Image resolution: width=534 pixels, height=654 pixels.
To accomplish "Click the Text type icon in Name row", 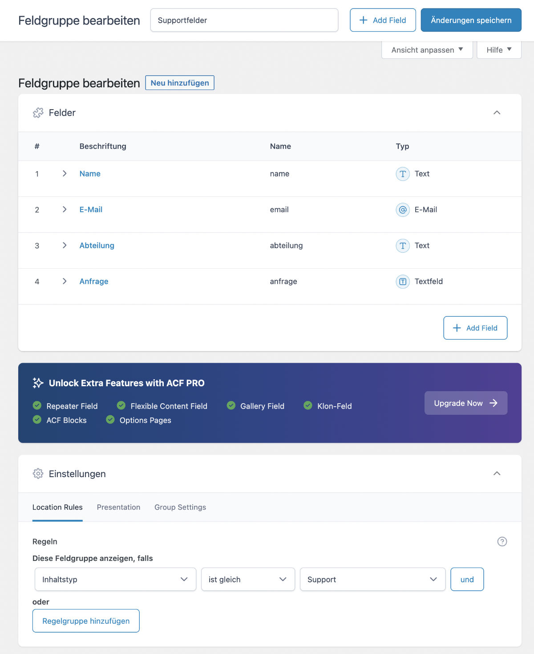I will 403,174.
